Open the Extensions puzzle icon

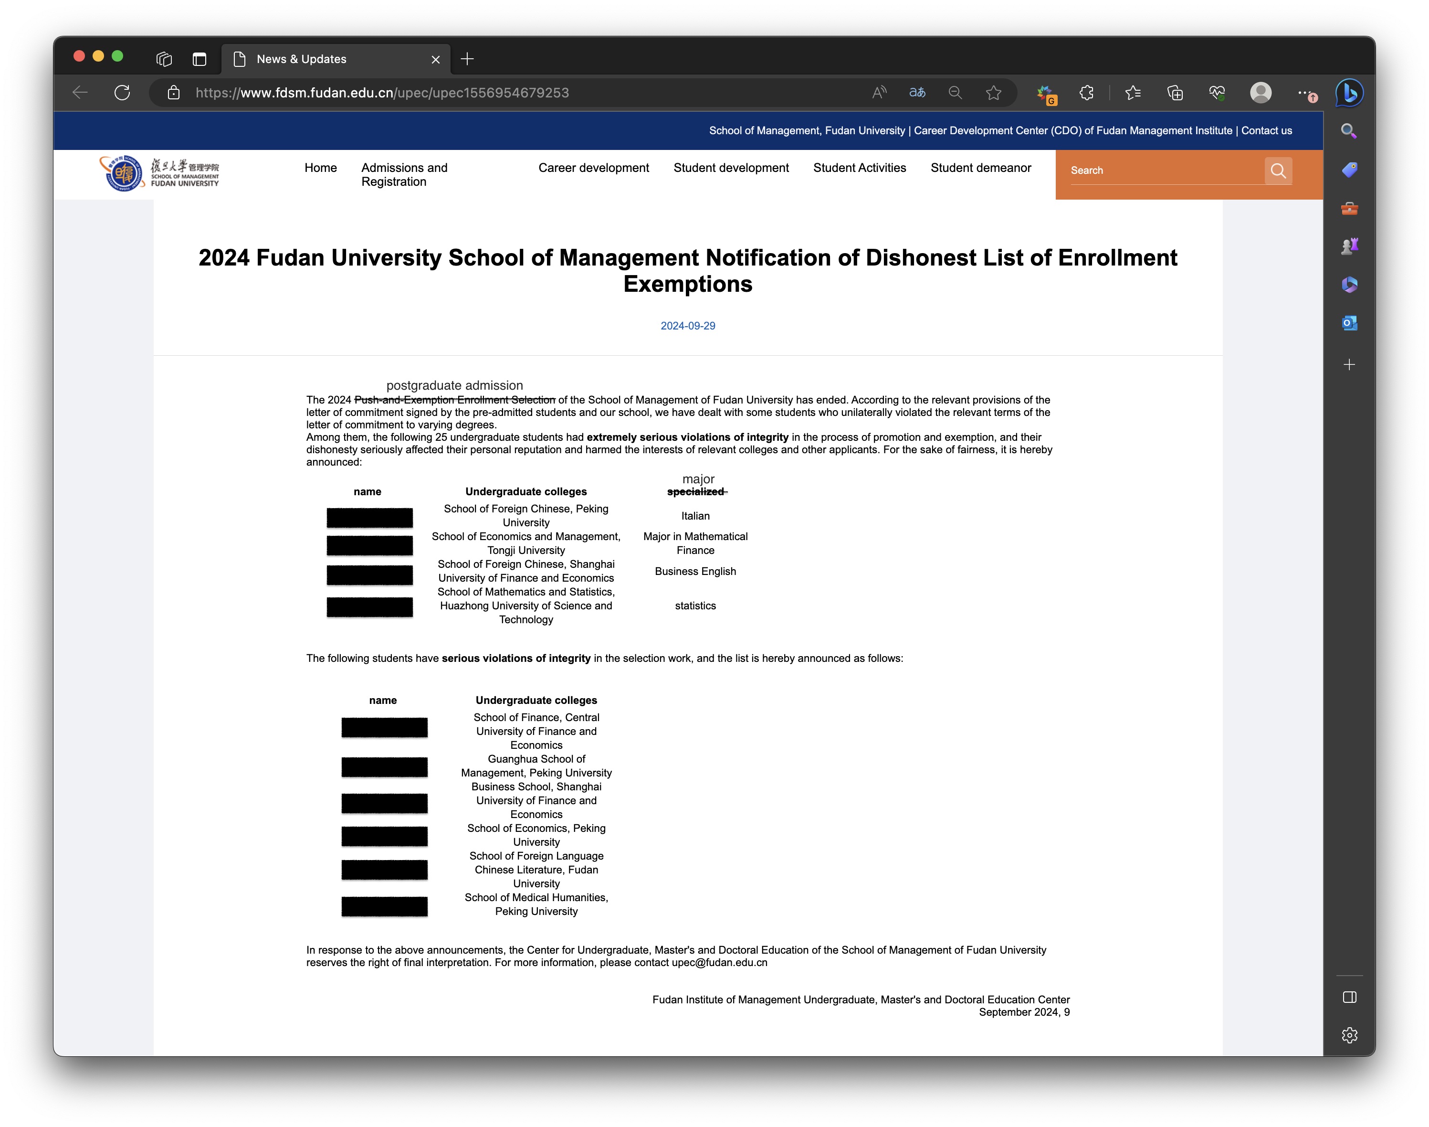(x=1086, y=93)
